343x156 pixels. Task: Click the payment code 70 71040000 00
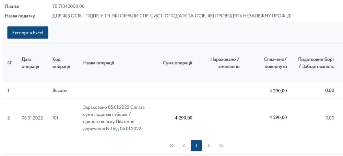tap(69, 6)
